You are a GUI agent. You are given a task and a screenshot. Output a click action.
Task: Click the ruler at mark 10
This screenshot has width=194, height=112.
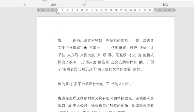click(x=82, y=10)
